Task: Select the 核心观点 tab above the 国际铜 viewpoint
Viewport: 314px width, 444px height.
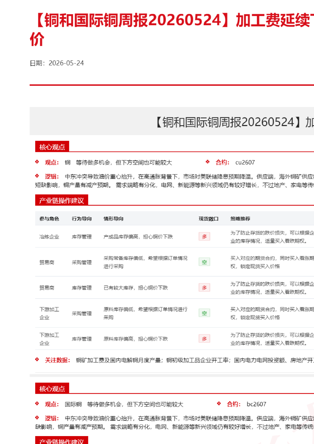Action: 52,388
